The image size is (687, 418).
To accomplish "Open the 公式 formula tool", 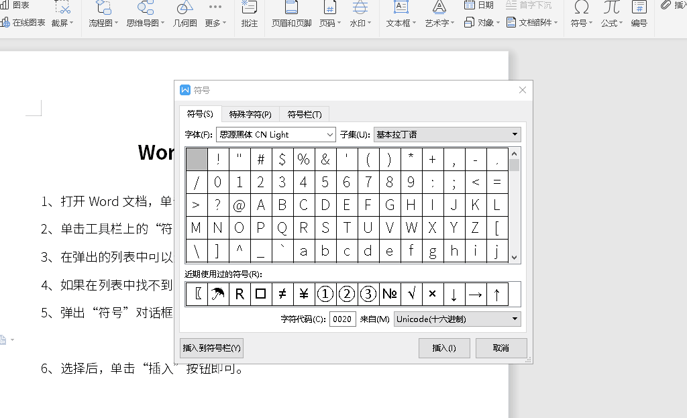I will point(611,9).
